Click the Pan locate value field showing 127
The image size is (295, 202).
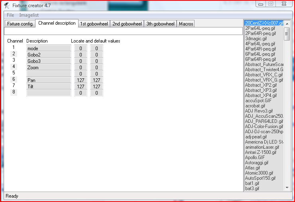click(81, 80)
